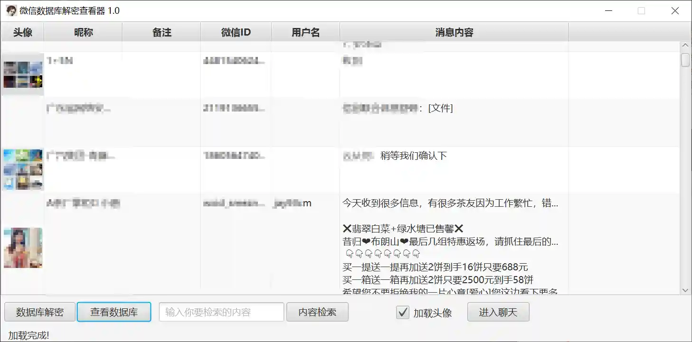The height and width of the screenshot is (342, 692).
Task: Select the woman portrait avatar thumbnail
Action: pyautogui.click(x=23, y=248)
